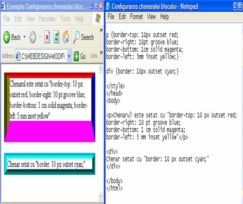
Task: Open Search using magnifying glass button
Action: [83, 37]
